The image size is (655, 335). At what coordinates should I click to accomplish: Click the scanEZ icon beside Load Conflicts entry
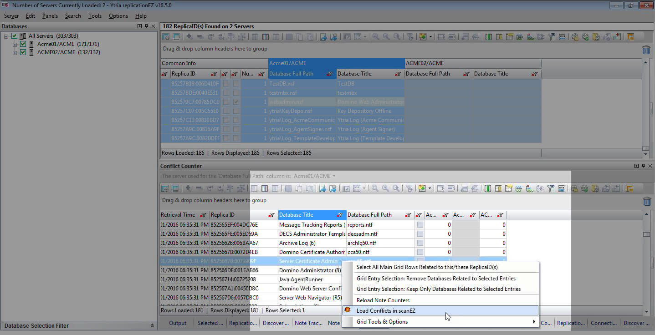tap(348, 310)
